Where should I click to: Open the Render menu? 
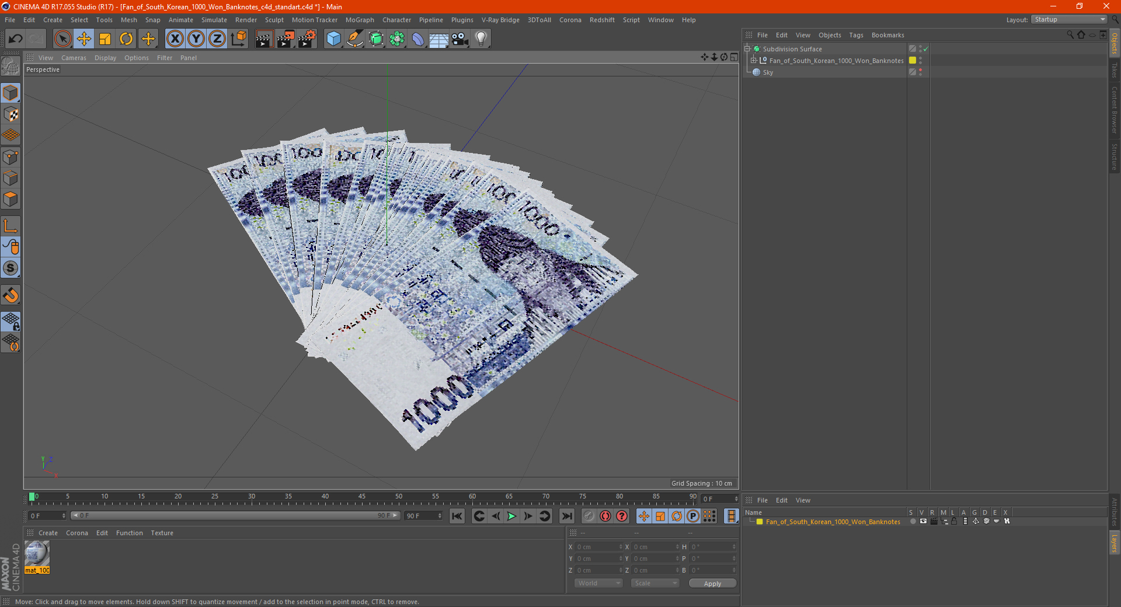(x=246, y=20)
